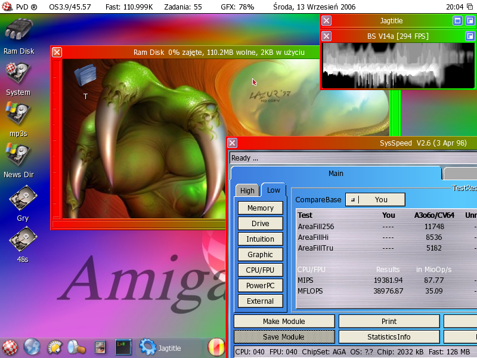Run the PowerPC test
This screenshot has width=477, height=358.
coord(261,286)
